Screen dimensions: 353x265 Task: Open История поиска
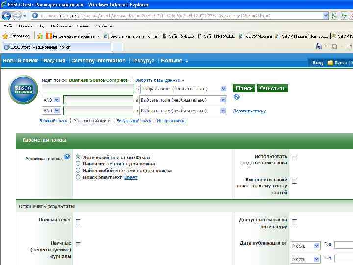click(172, 121)
